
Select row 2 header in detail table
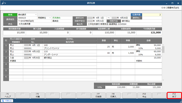(6, 53)
